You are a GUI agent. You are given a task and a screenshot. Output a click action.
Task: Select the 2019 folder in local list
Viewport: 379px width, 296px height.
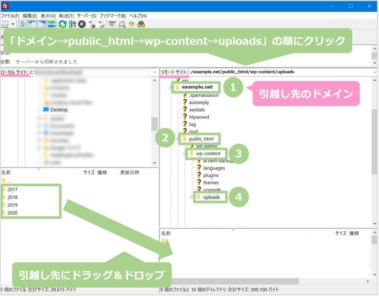pyautogui.click(x=12, y=205)
